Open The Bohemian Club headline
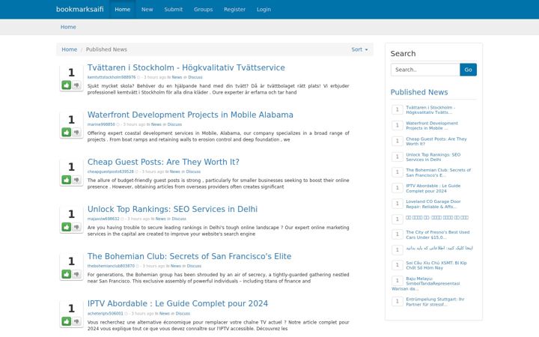539x337 pixels. coord(189,256)
